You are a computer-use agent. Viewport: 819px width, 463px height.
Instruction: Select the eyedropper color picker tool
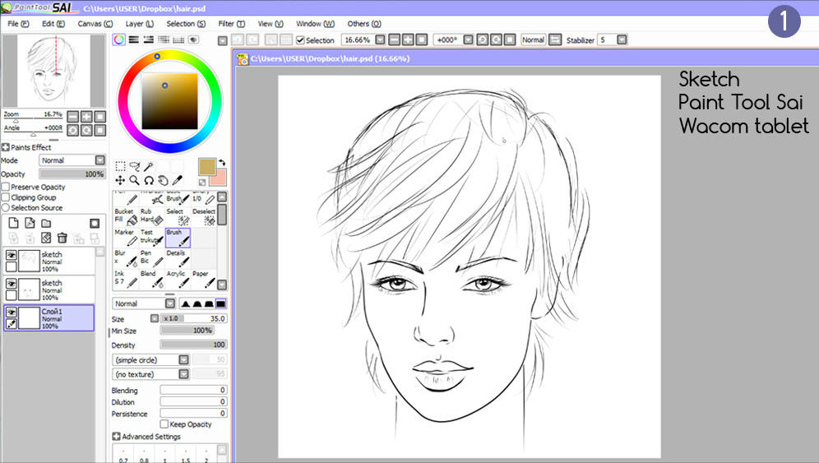click(178, 180)
